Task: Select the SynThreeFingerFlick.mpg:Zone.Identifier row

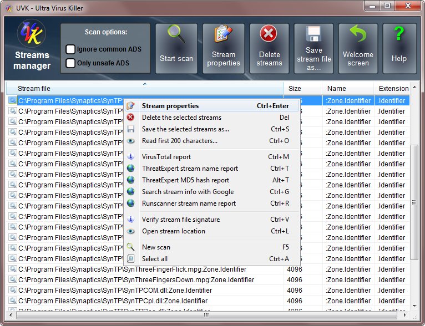Action: (208, 269)
